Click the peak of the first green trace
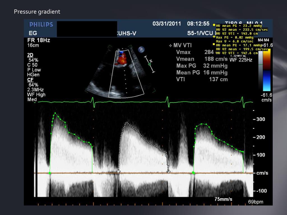 point(55,113)
